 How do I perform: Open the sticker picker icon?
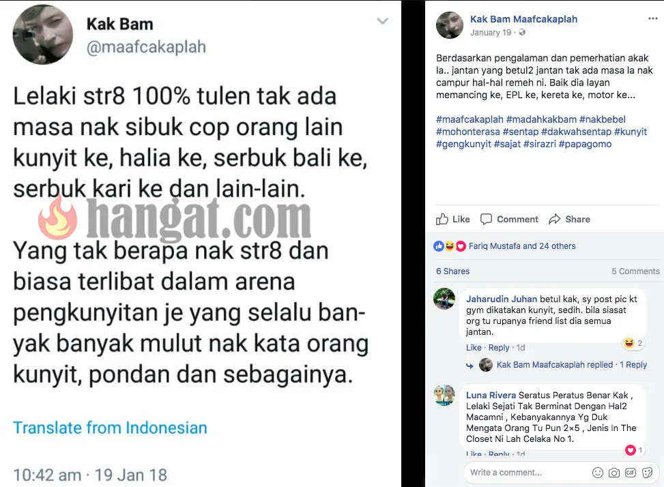point(647,473)
